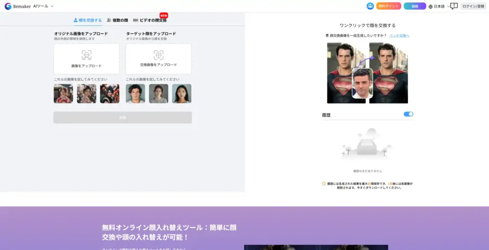The image size is (489, 250).
Task: Switch to the ビデオの顔交換 tab
Action: click(x=149, y=20)
